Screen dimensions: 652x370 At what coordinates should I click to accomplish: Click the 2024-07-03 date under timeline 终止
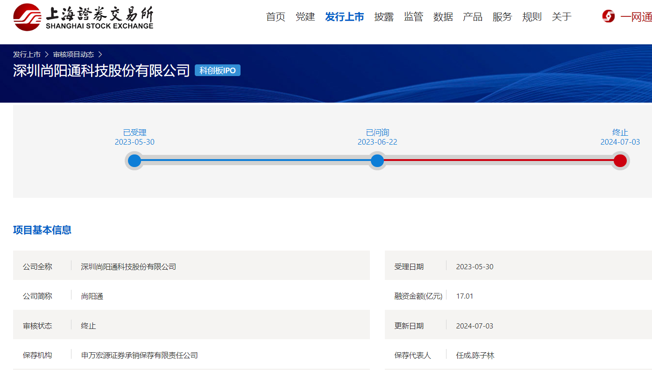(620, 142)
